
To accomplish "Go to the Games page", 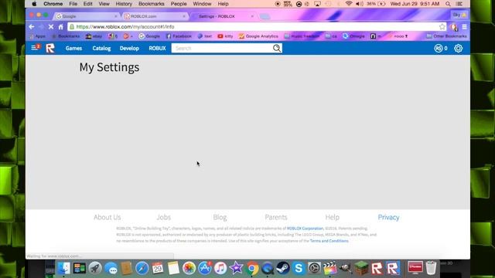I will 73,48.
